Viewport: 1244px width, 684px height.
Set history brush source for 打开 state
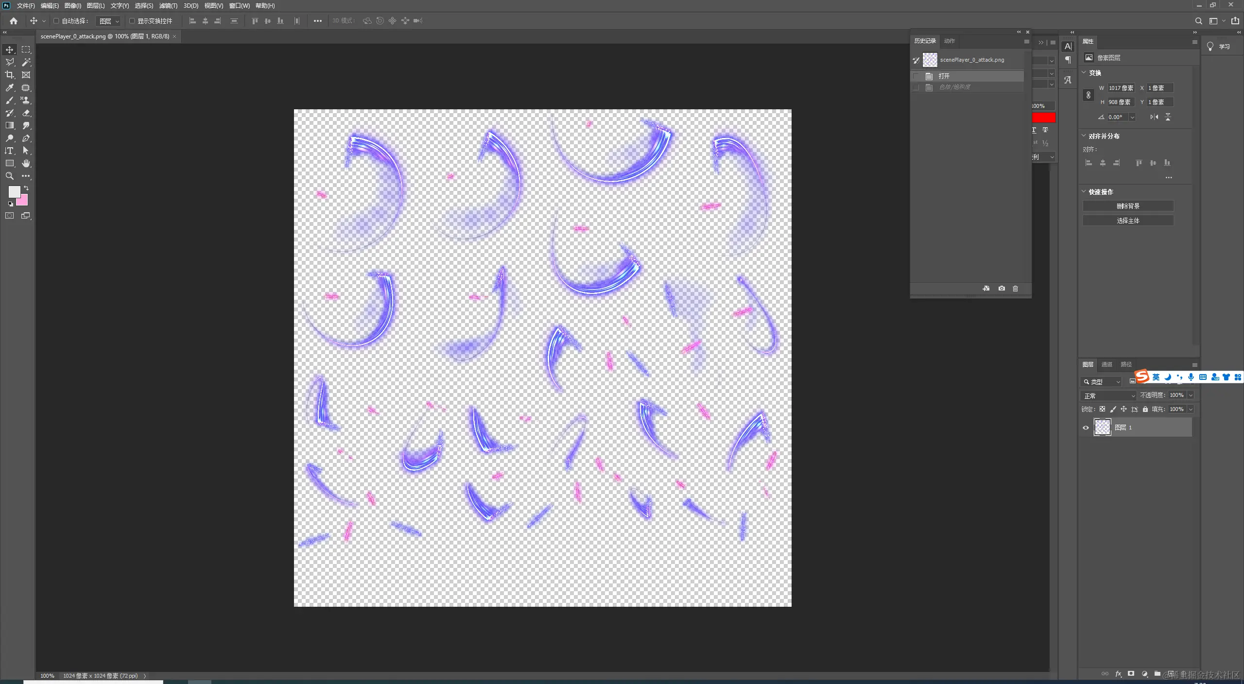[916, 76]
